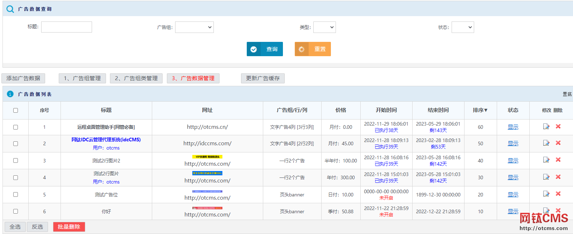Switch to 1、广告组管理 tab
The height and width of the screenshot is (234, 573).
point(82,78)
